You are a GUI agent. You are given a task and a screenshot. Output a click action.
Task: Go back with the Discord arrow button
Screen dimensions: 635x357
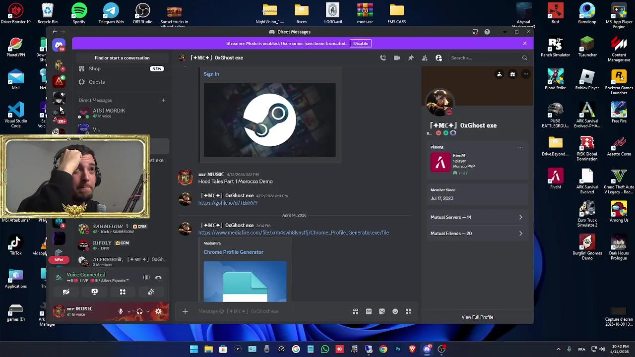(55, 32)
